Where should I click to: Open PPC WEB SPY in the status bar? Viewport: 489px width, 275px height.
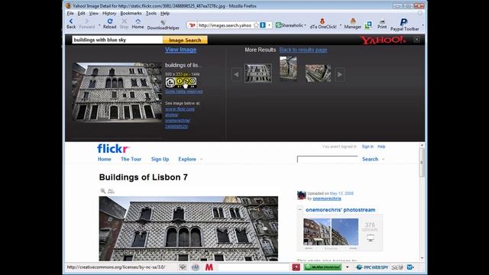coord(372,267)
